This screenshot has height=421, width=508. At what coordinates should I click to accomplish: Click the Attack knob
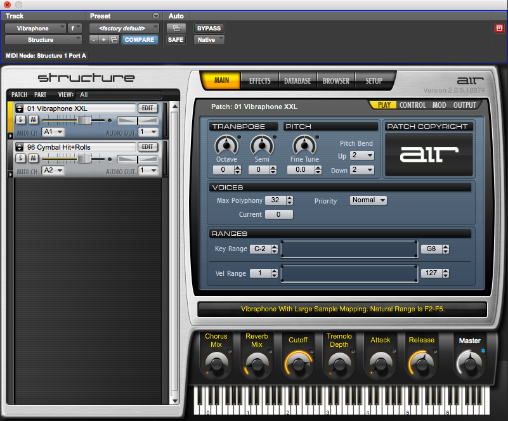click(381, 364)
